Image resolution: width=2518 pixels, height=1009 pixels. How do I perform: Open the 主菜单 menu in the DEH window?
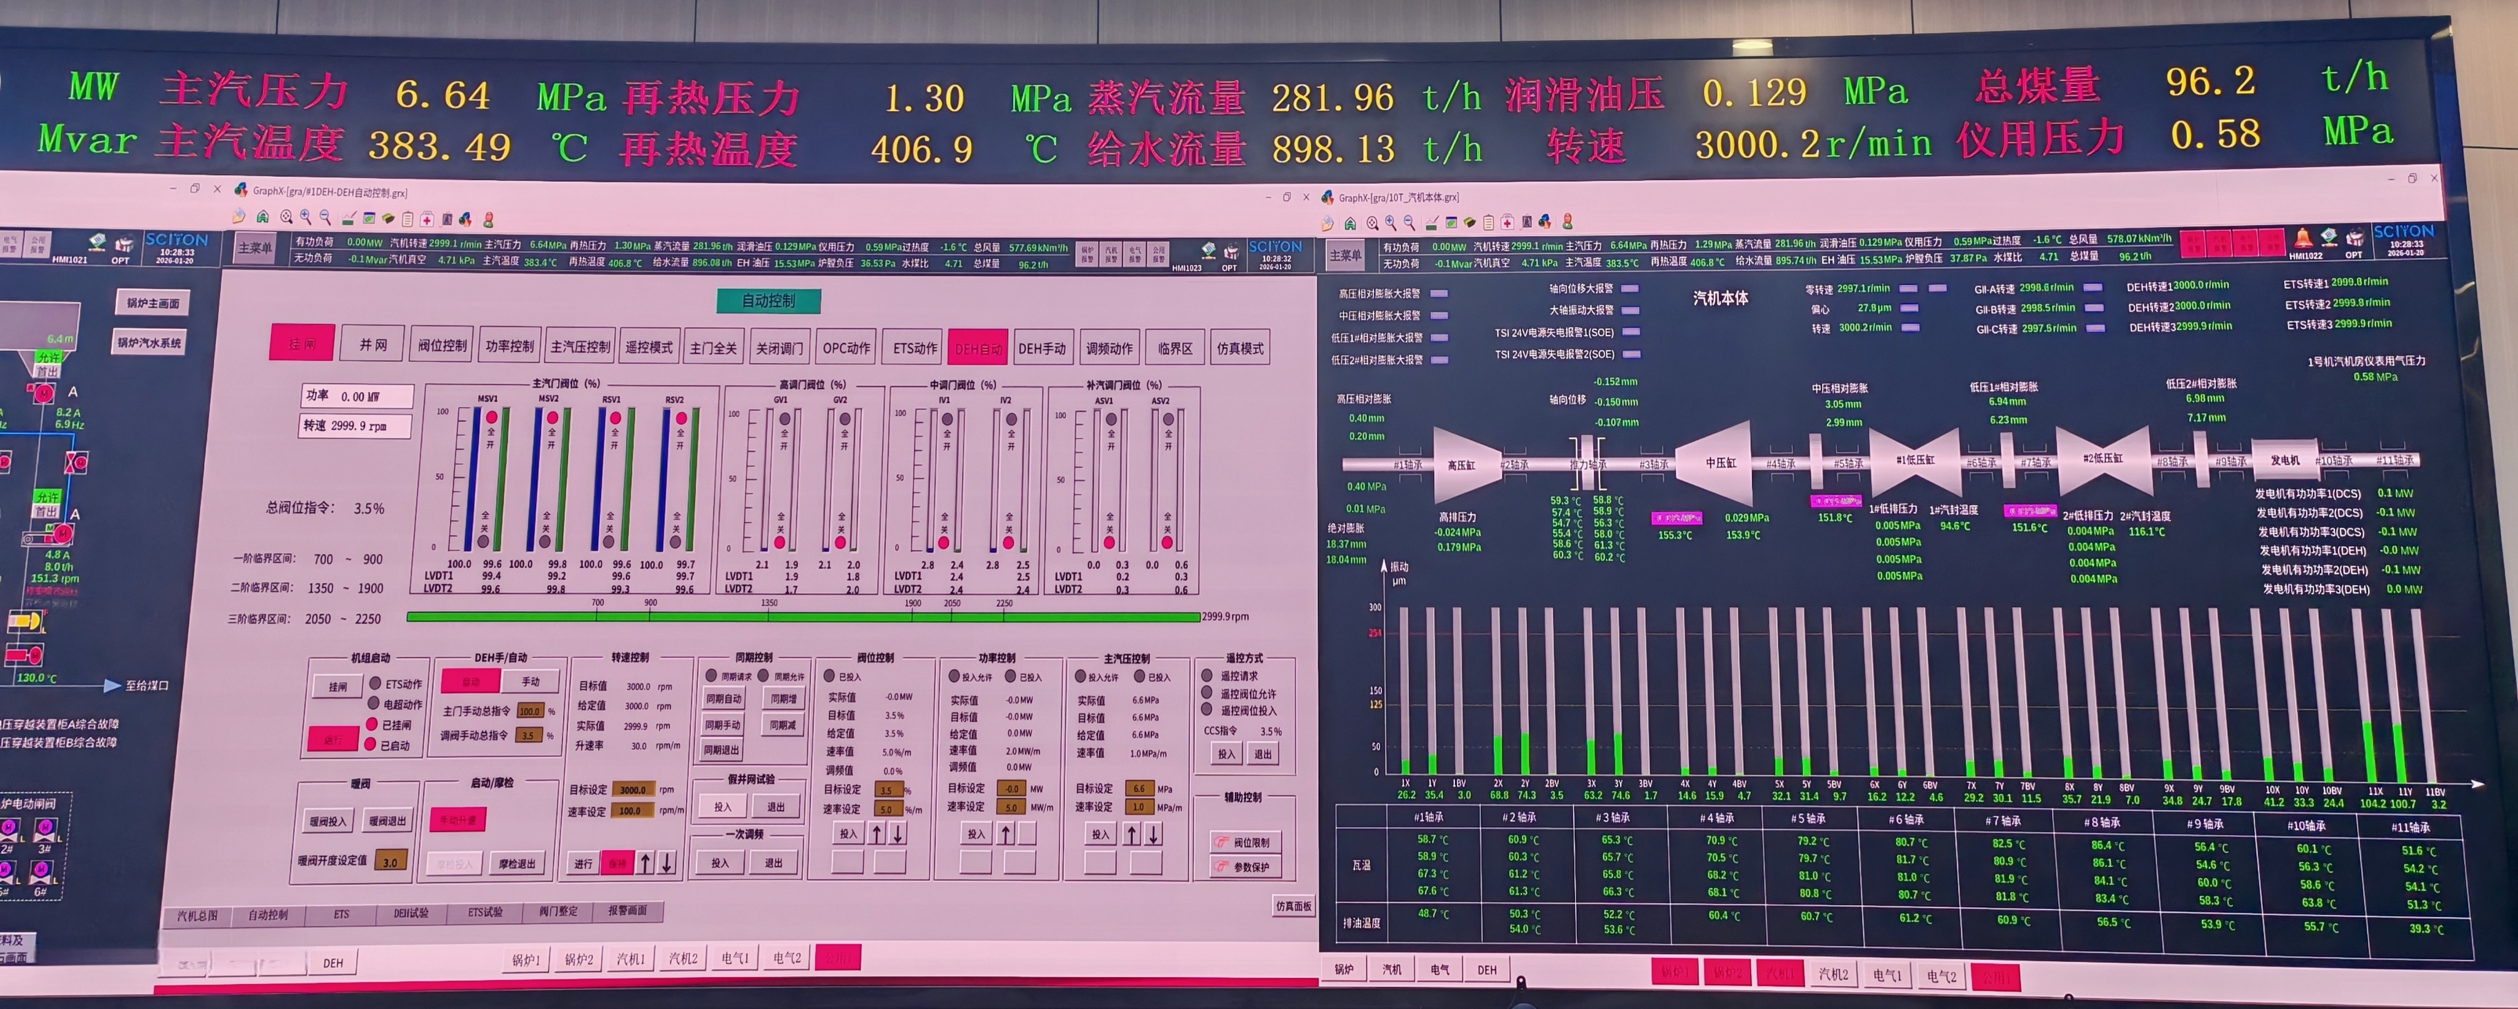coord(255,247)
